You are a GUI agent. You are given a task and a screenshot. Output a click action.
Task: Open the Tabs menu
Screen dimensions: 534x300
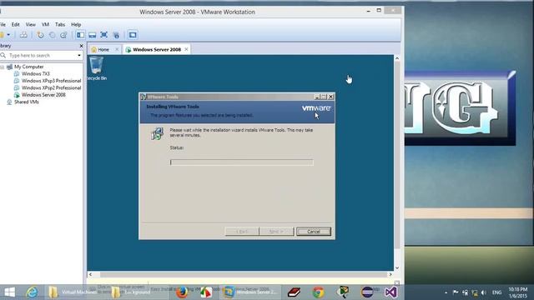coord(60,24)
